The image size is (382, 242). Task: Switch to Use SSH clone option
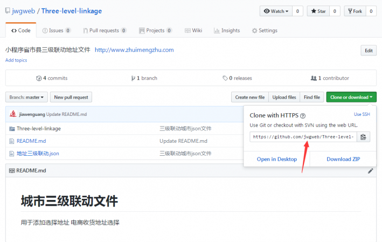(362, 114)
